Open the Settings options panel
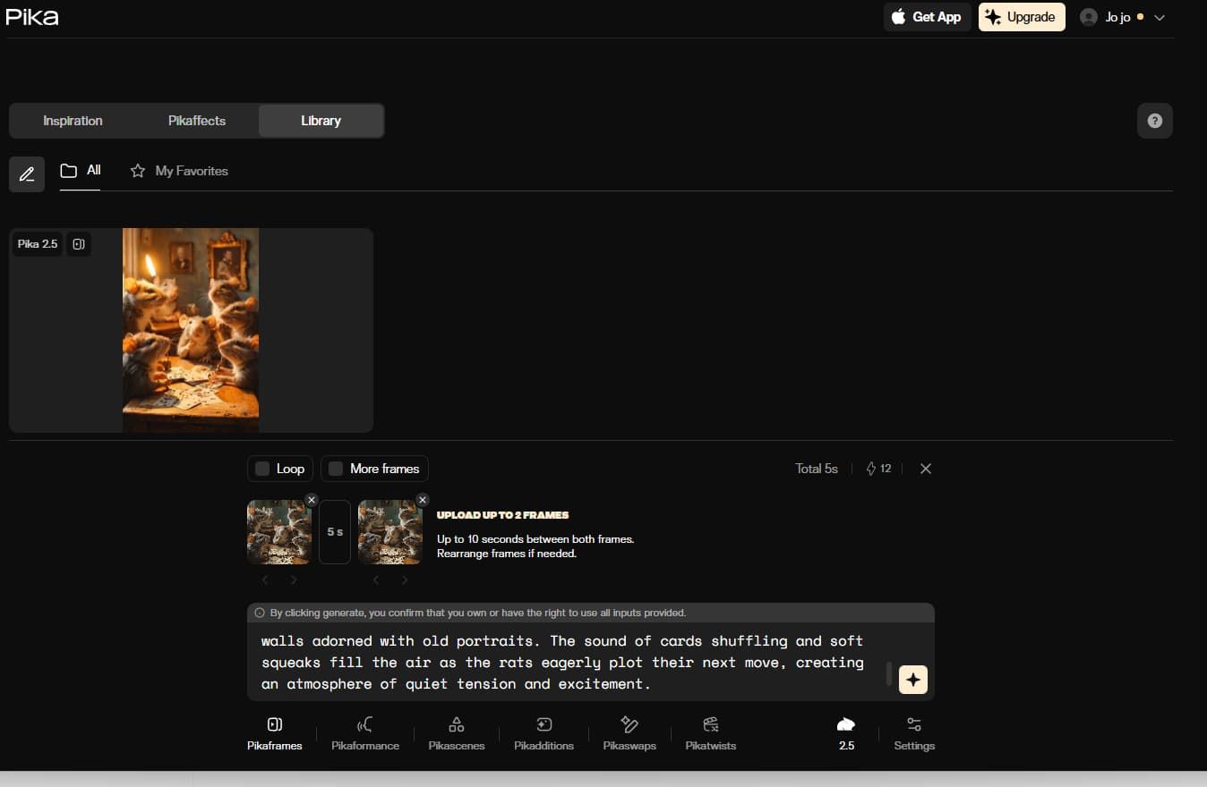Viewport: 1207px width, 787px height. click(914, 732)
